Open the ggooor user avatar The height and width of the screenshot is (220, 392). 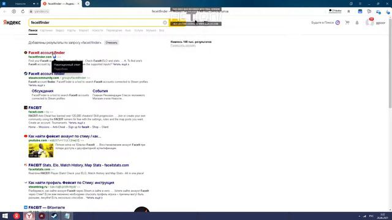point(369,23)
